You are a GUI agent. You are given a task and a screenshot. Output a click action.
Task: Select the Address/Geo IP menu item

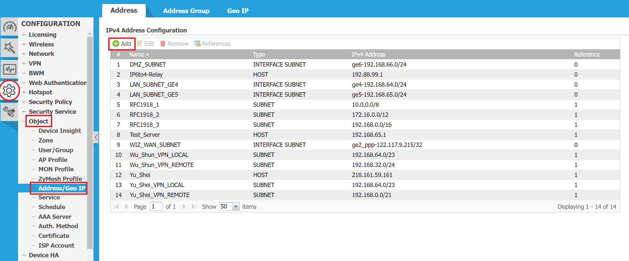62,188
